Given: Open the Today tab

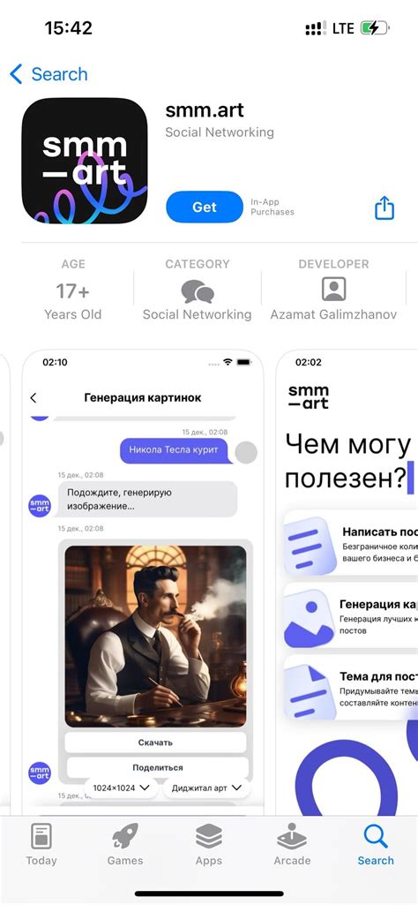Looking at the screenshot, I should pyautogui.click(x=41, y=844).
